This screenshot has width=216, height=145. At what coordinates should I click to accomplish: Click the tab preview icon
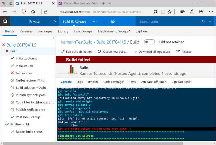point(4,3)
